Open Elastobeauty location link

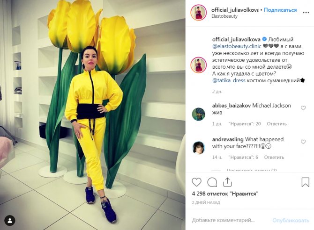tap(224, 16)
